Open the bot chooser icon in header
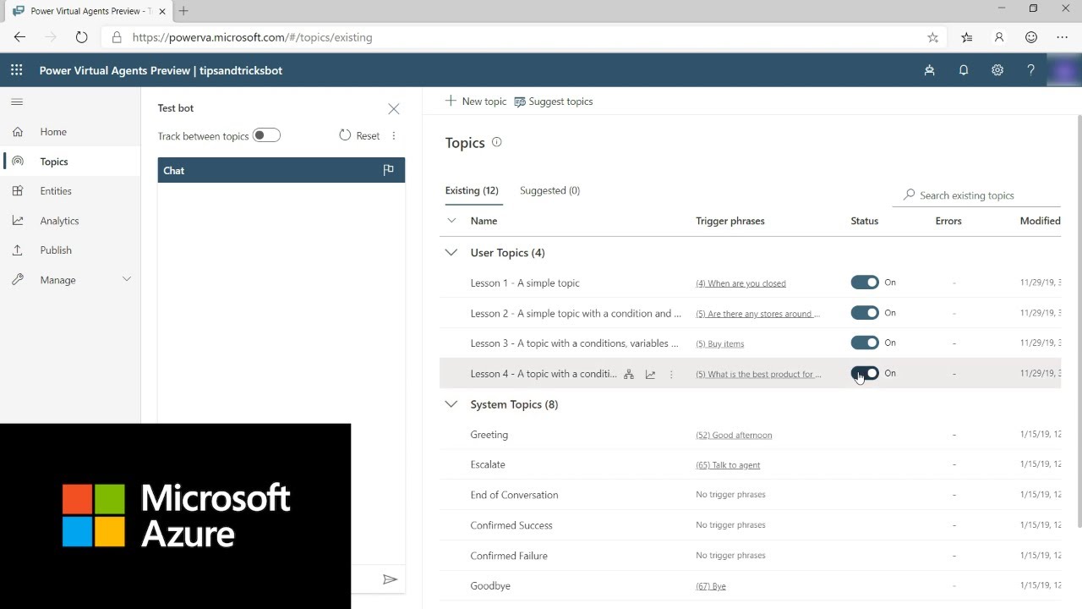The height and width of the screenshot is (609, 1082). [929, 70]
